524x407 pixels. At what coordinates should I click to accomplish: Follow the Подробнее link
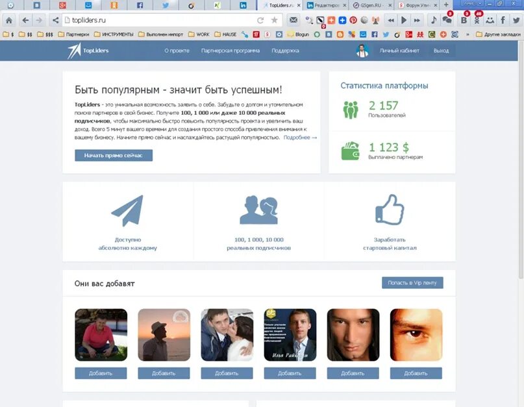coord(300,138)
